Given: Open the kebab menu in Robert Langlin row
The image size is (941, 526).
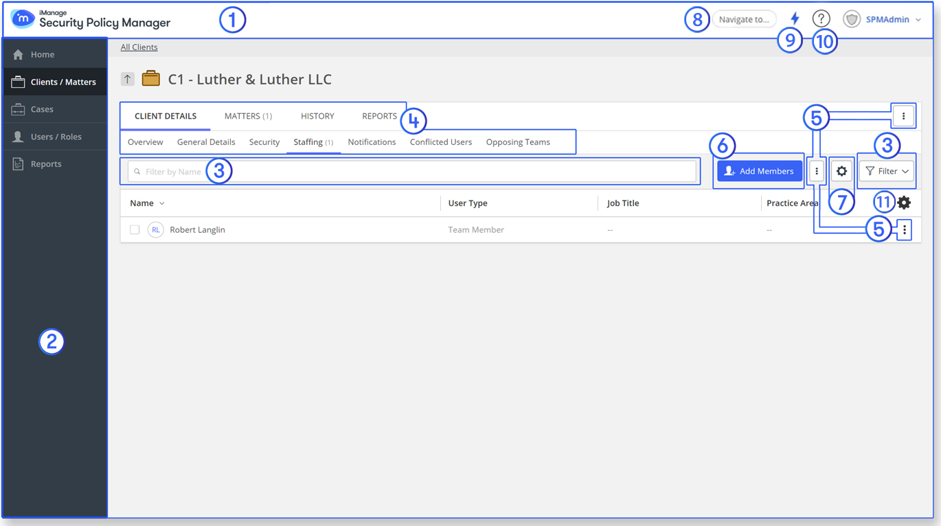Looking at the screenshot, I should click(x=904, y=230).
